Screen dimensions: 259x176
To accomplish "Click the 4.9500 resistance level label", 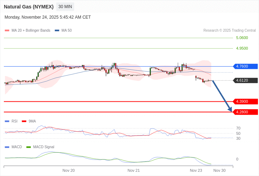I will click(x=242, y=48).
